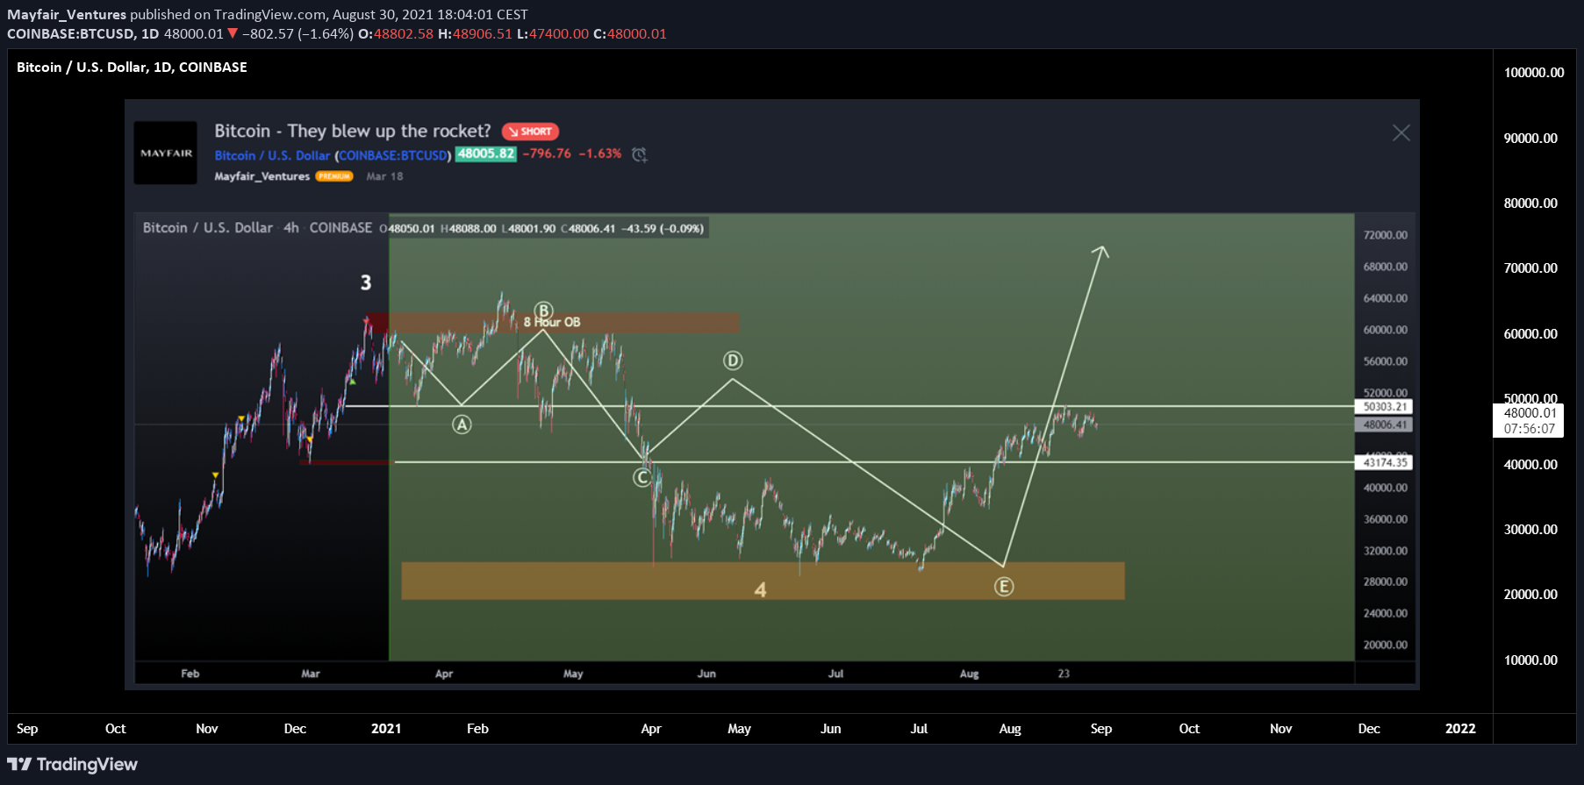The width and height of the screenshot is (1584, 785).
Task: Click the '2021' label on time axis
Action: click(x=386, y=729)
